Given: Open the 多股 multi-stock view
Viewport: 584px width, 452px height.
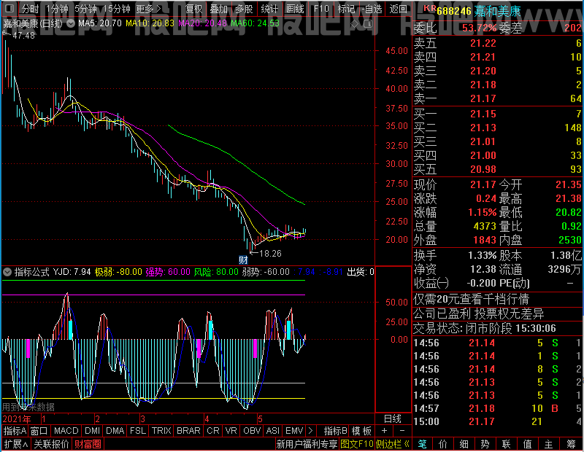Looking at the screenshot, I should coord(244,9).
